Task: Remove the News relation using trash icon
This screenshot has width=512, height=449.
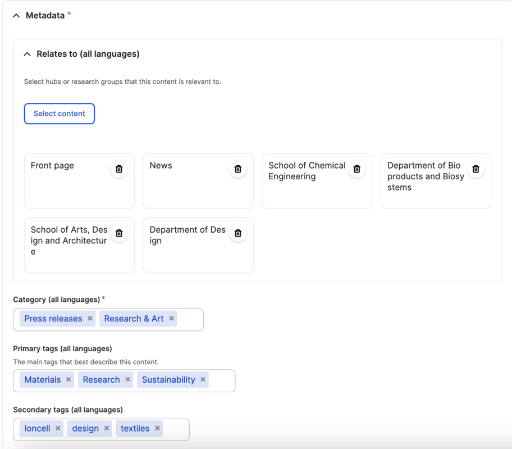Action: point(238,169)
